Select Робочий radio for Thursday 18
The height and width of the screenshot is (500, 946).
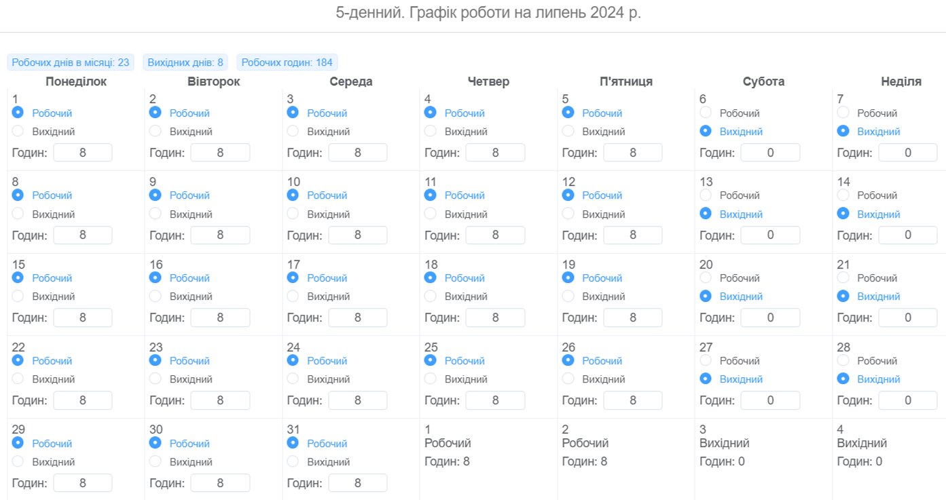431,277
